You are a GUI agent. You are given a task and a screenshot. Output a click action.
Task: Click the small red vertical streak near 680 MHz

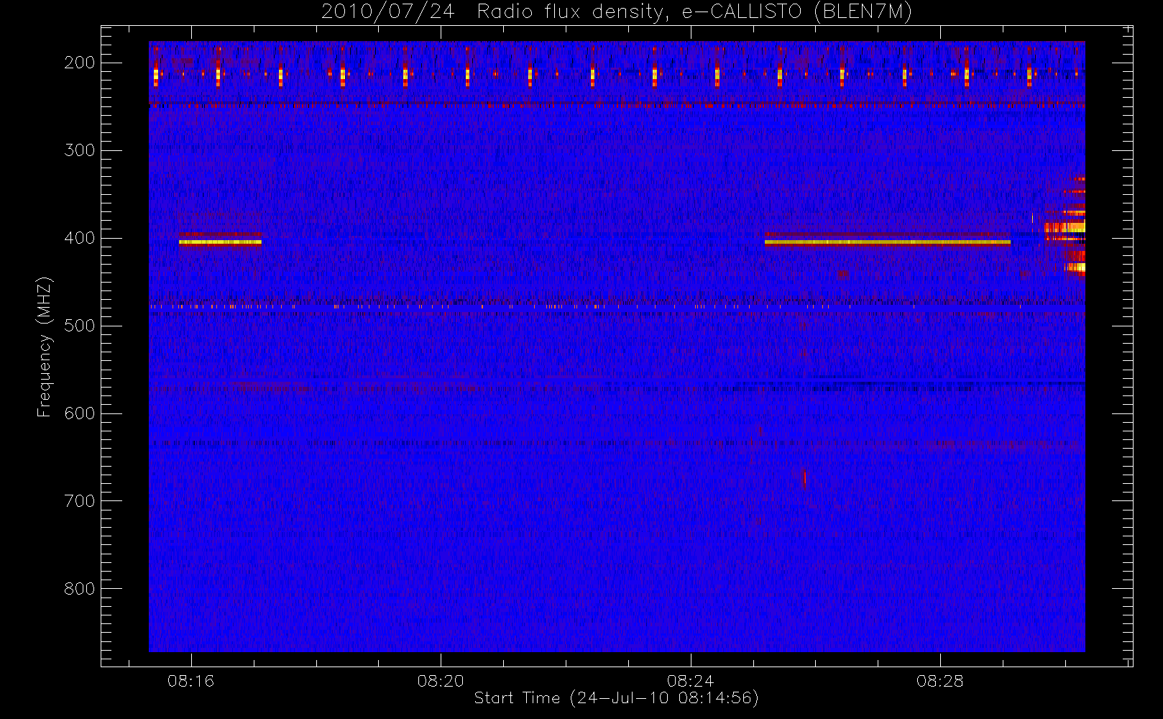tap(804, 479)
